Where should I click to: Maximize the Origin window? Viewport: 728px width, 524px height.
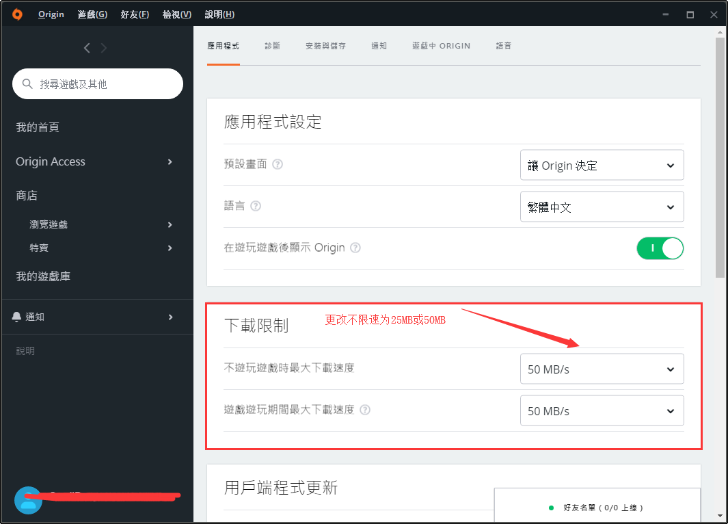[x=690, y=14]
